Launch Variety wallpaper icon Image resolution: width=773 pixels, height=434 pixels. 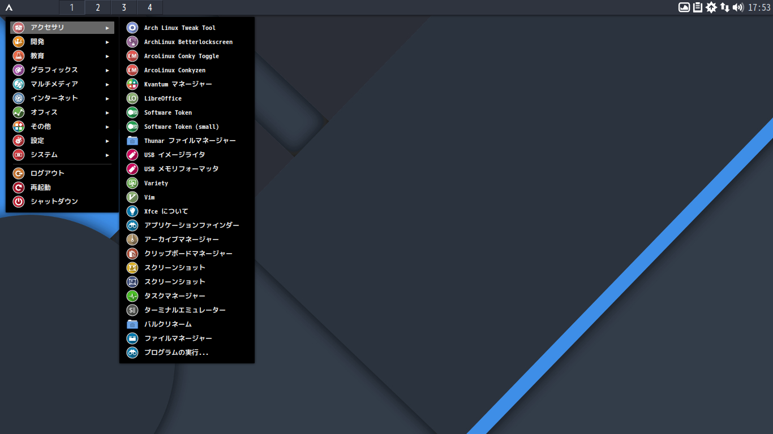pos(132,183)
